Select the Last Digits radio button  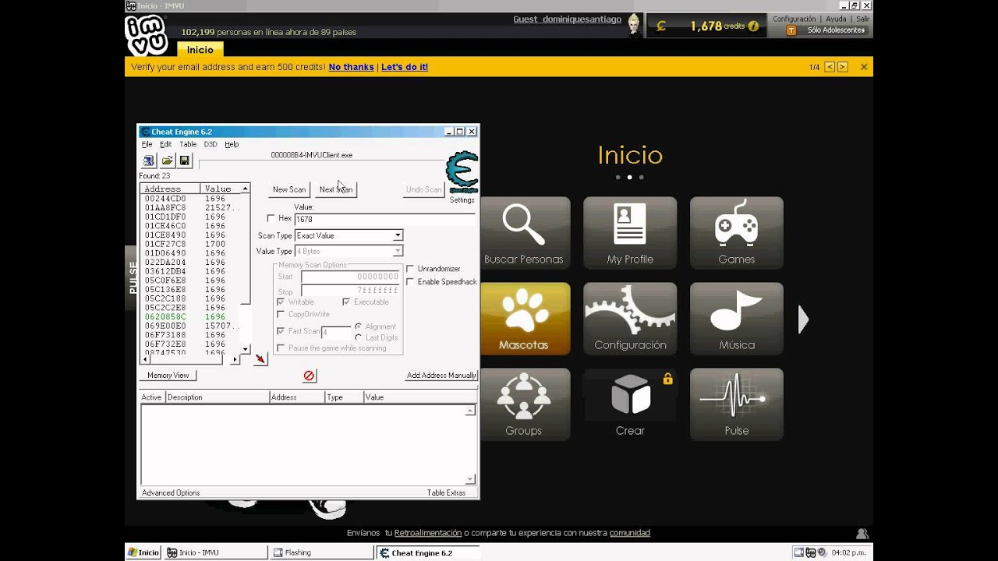point(358,337)
